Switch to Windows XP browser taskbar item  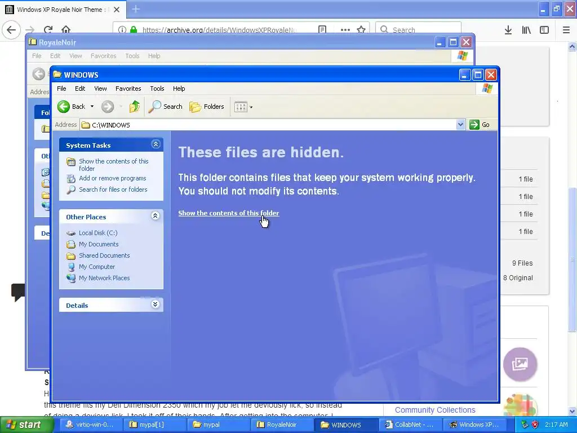point(474,425)
